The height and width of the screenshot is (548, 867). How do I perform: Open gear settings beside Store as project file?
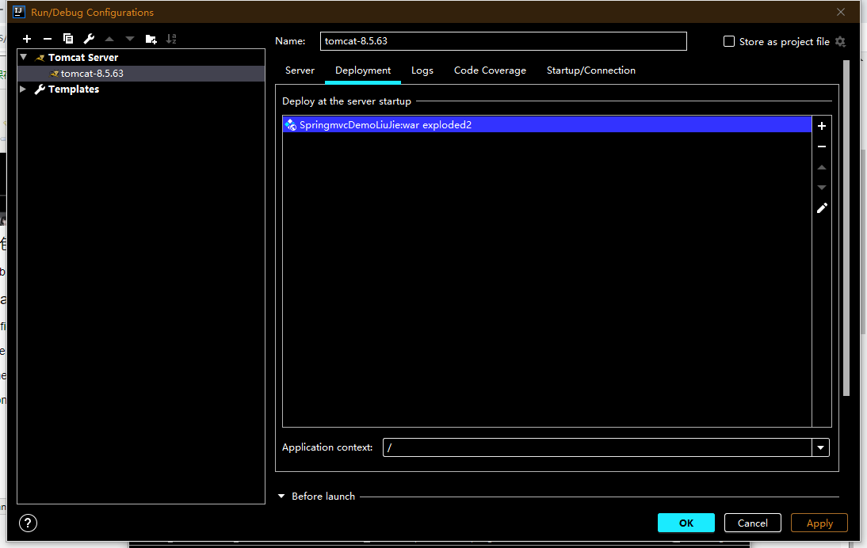click(841, 41)
